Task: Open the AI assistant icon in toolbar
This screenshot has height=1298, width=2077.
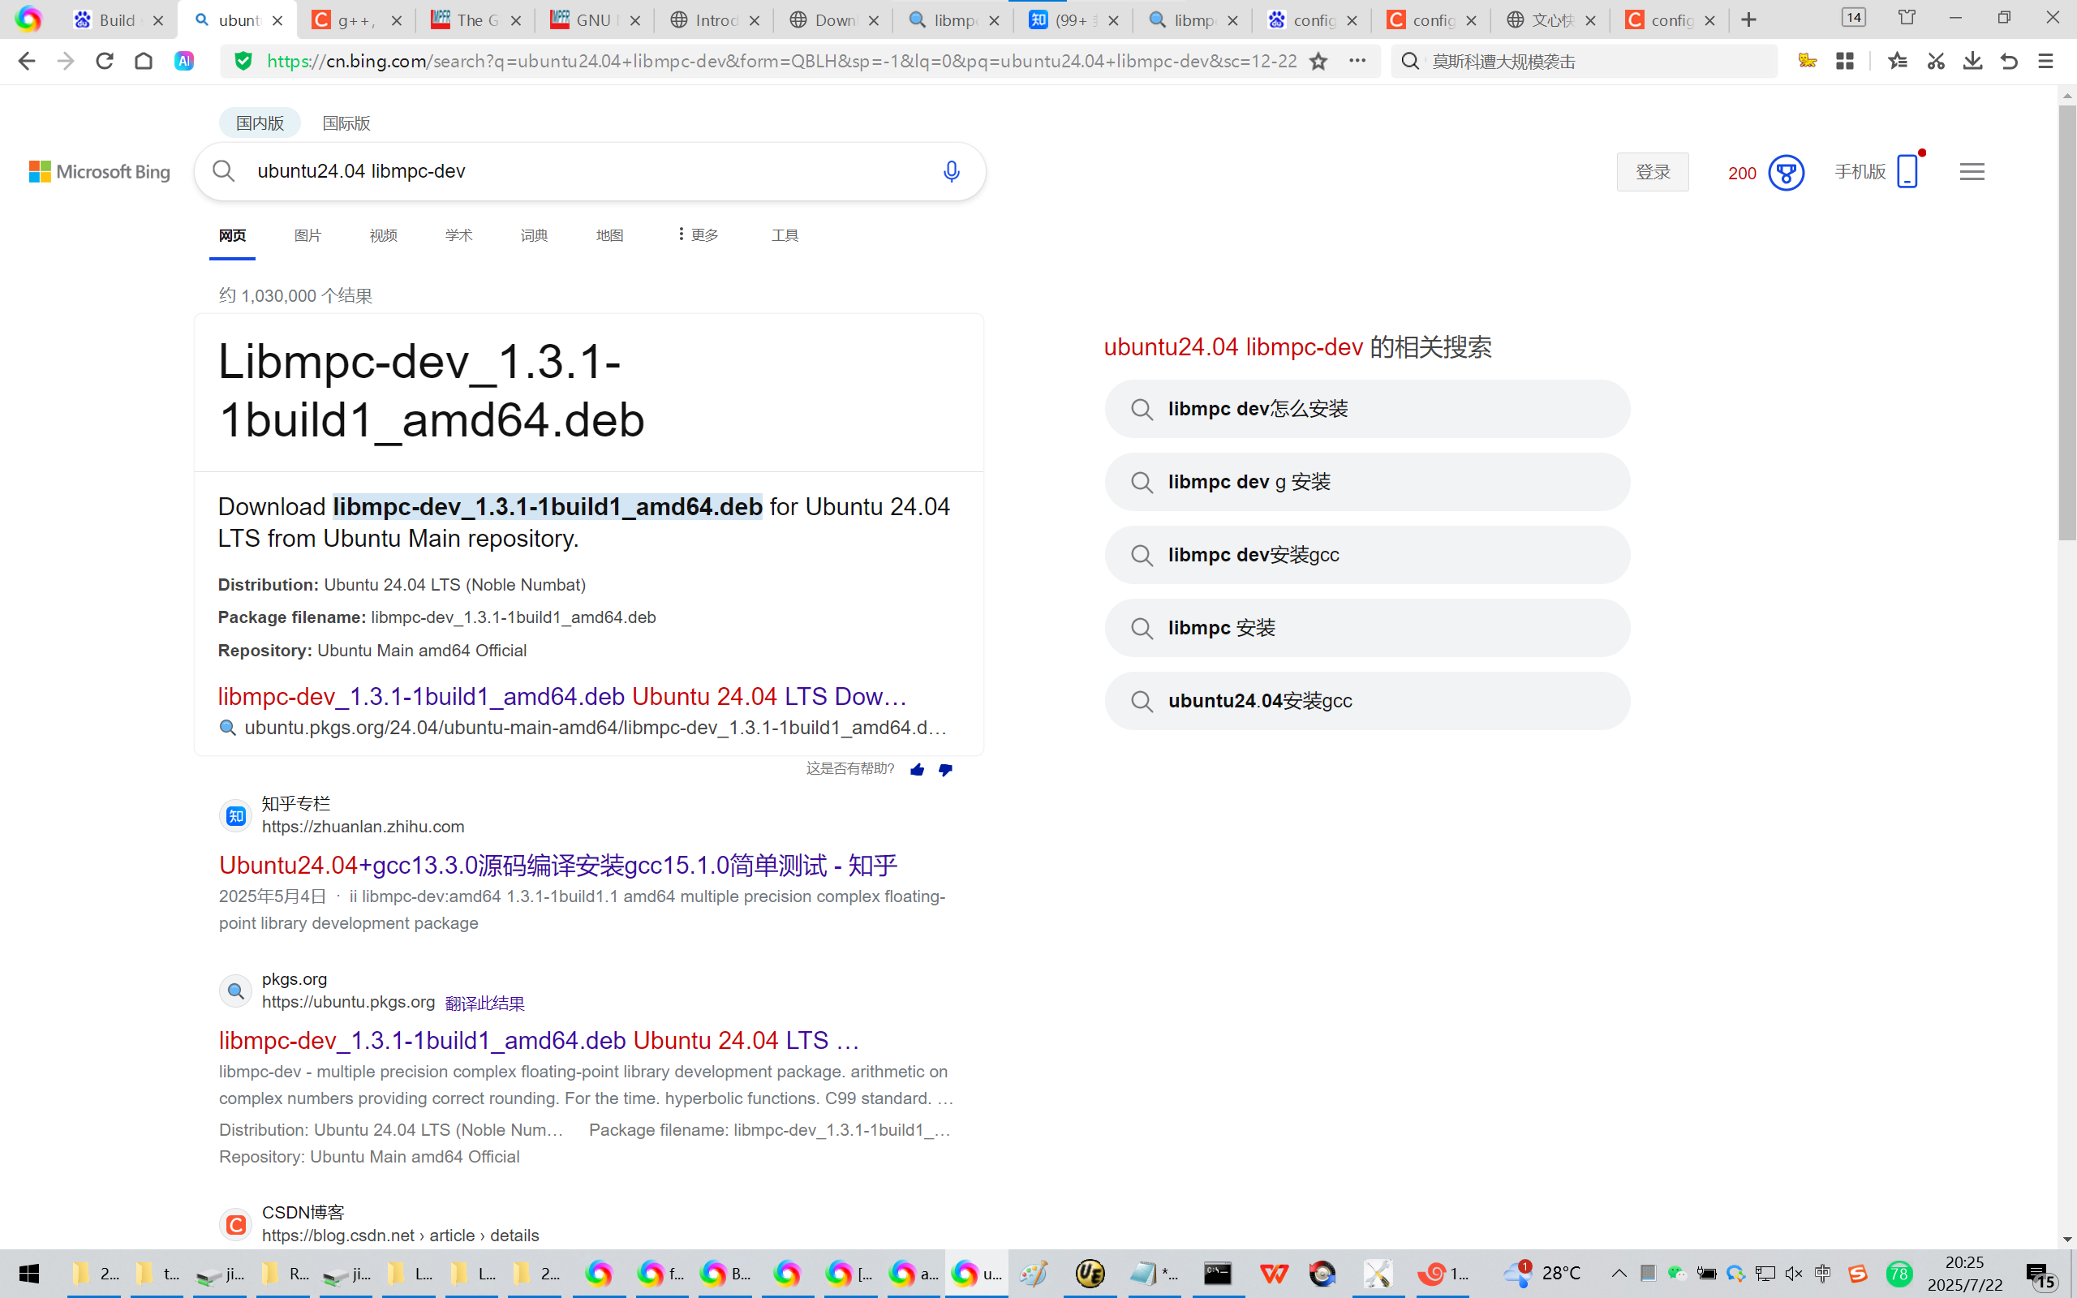Action: tap(183, 61)
